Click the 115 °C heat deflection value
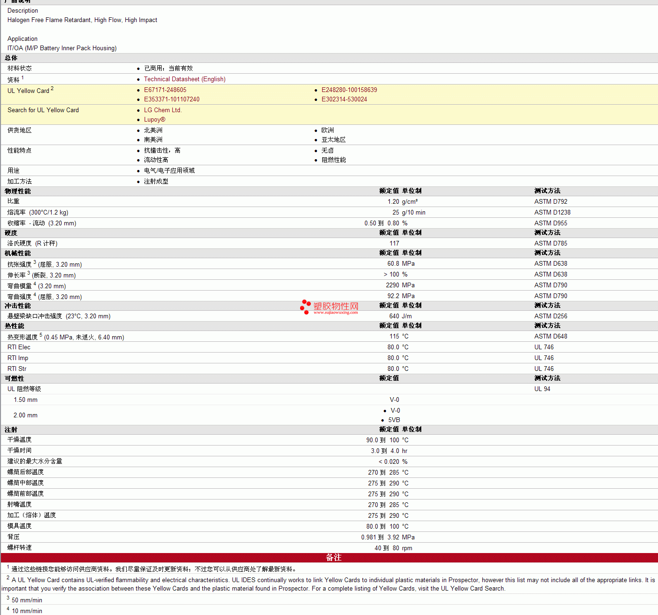The width and height of the screenshot is (658, 615). point(399,337)
